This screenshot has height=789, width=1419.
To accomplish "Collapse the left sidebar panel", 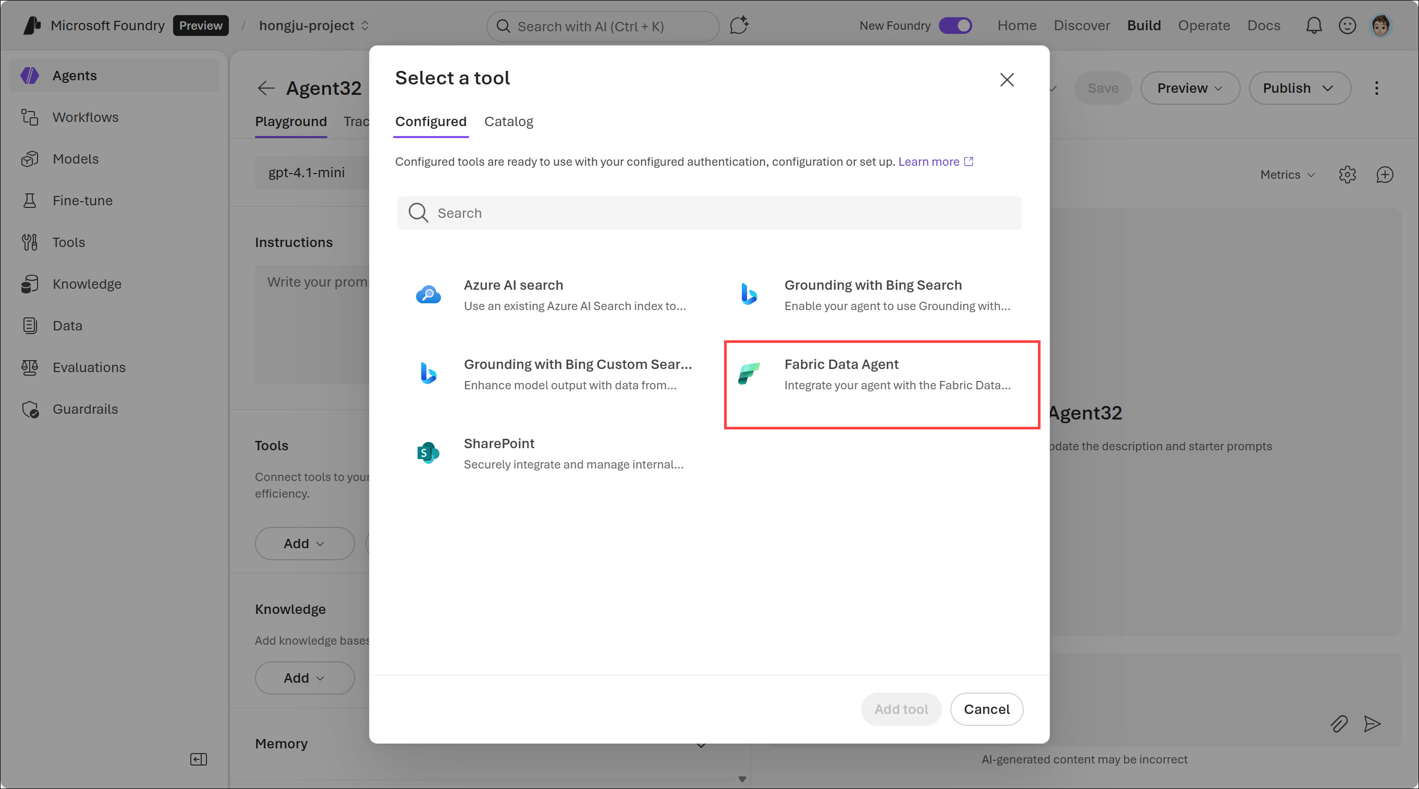I will click(198, 759).
